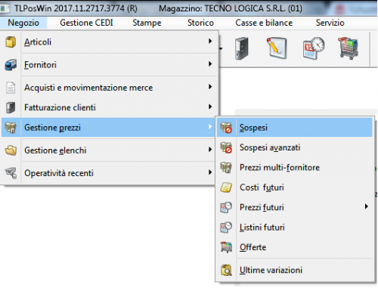Choose Acquisti e movimentazione merce
Viewport: 378px width, 288px height.
click(109, 88)
